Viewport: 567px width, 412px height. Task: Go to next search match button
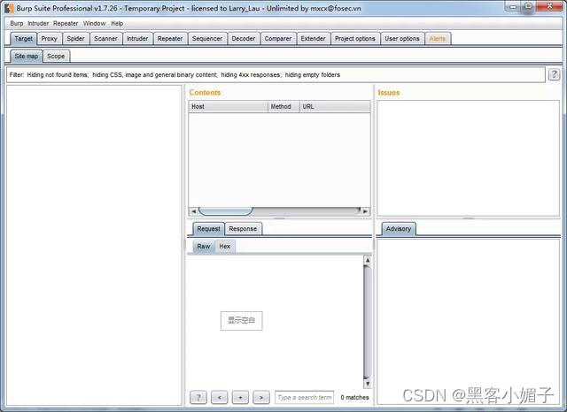tap(261, 397)
